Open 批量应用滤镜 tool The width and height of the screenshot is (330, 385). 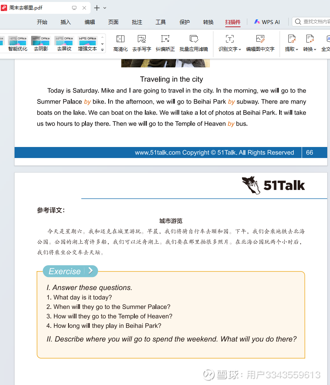pos(194,43)
